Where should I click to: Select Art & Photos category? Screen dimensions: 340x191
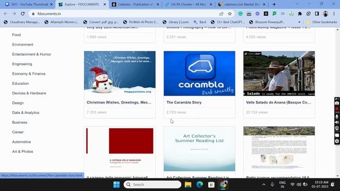click(22, 152)
